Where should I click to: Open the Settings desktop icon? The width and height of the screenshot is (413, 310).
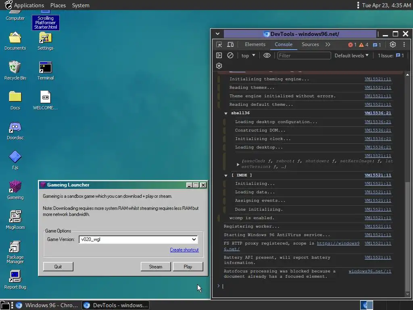click(45, 41)
